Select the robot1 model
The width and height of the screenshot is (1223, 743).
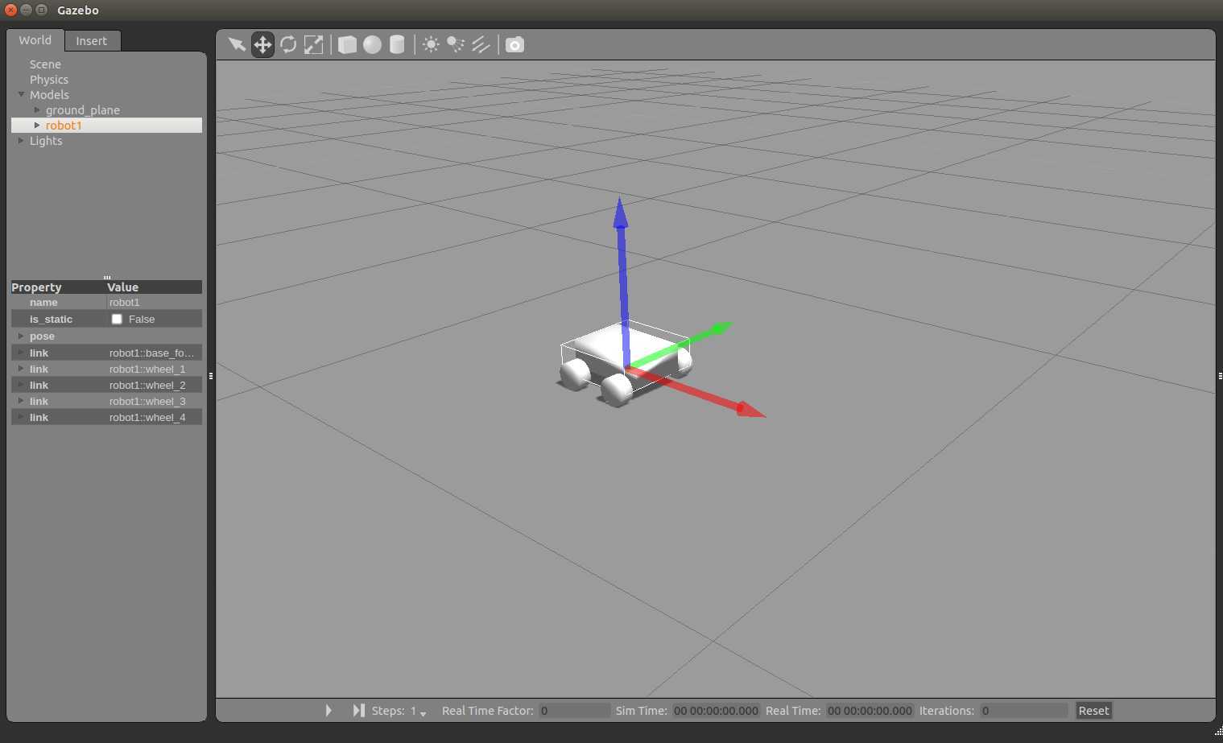(64, 126)
